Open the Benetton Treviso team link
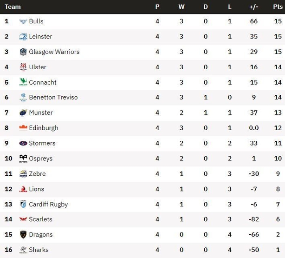 53,97
